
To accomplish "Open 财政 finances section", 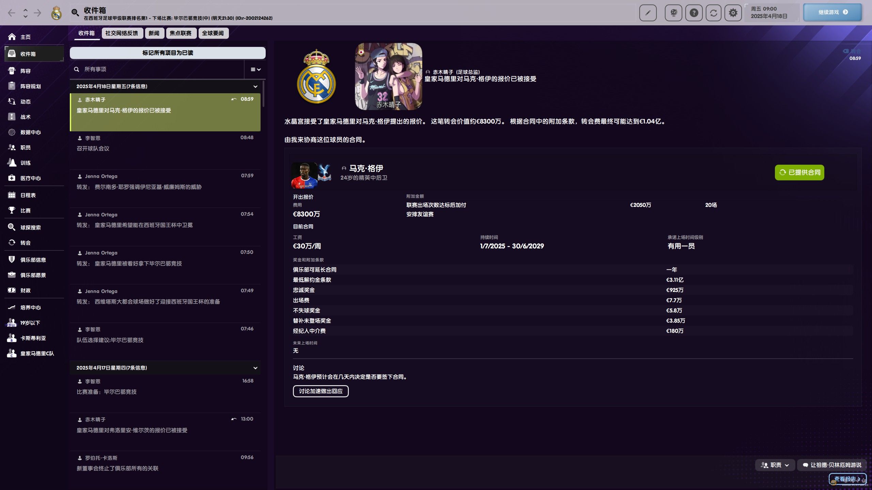I will point(34,290).
